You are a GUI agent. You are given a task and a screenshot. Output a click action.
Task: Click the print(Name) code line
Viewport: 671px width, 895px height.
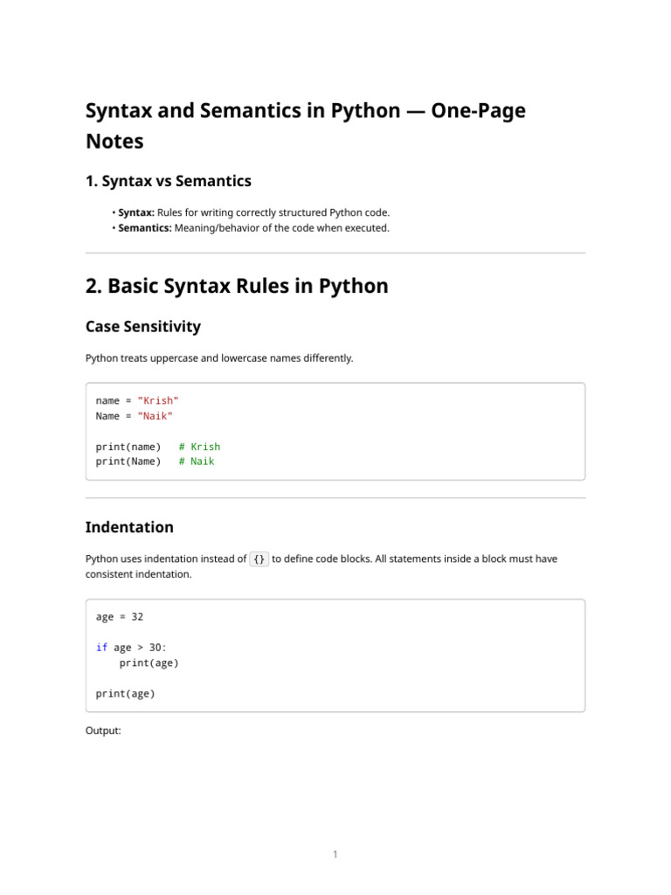pos(128,461)
